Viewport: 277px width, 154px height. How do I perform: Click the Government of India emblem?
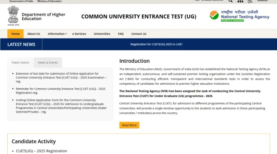coord(13,16)
